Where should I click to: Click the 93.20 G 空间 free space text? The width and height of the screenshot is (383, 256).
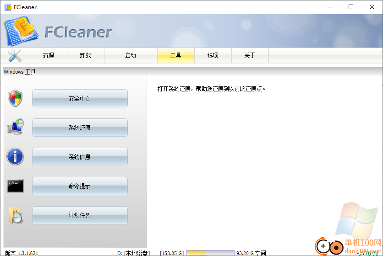(x=251, y=253)
